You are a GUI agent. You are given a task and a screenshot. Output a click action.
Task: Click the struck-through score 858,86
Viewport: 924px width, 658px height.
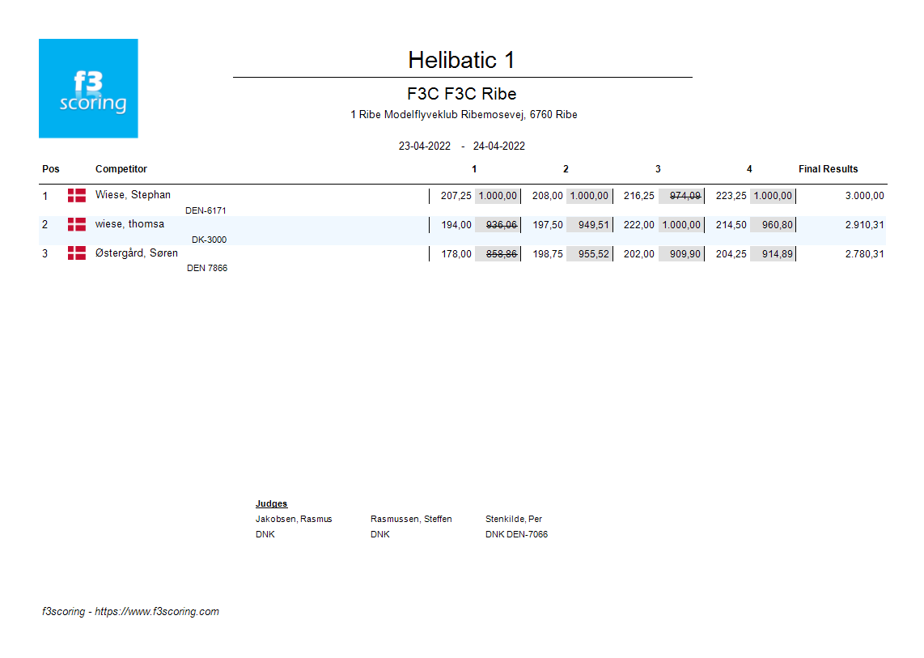[x=502, y=254]
